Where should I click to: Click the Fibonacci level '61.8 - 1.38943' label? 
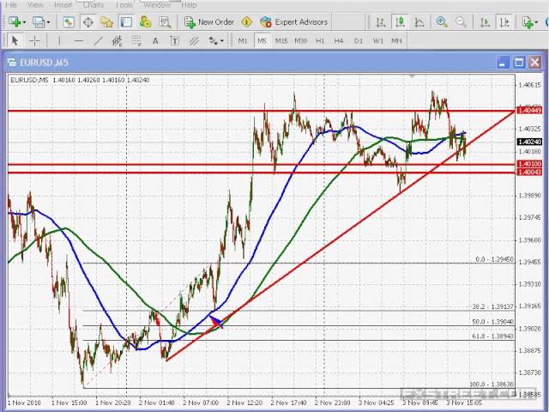pos(492,336)
